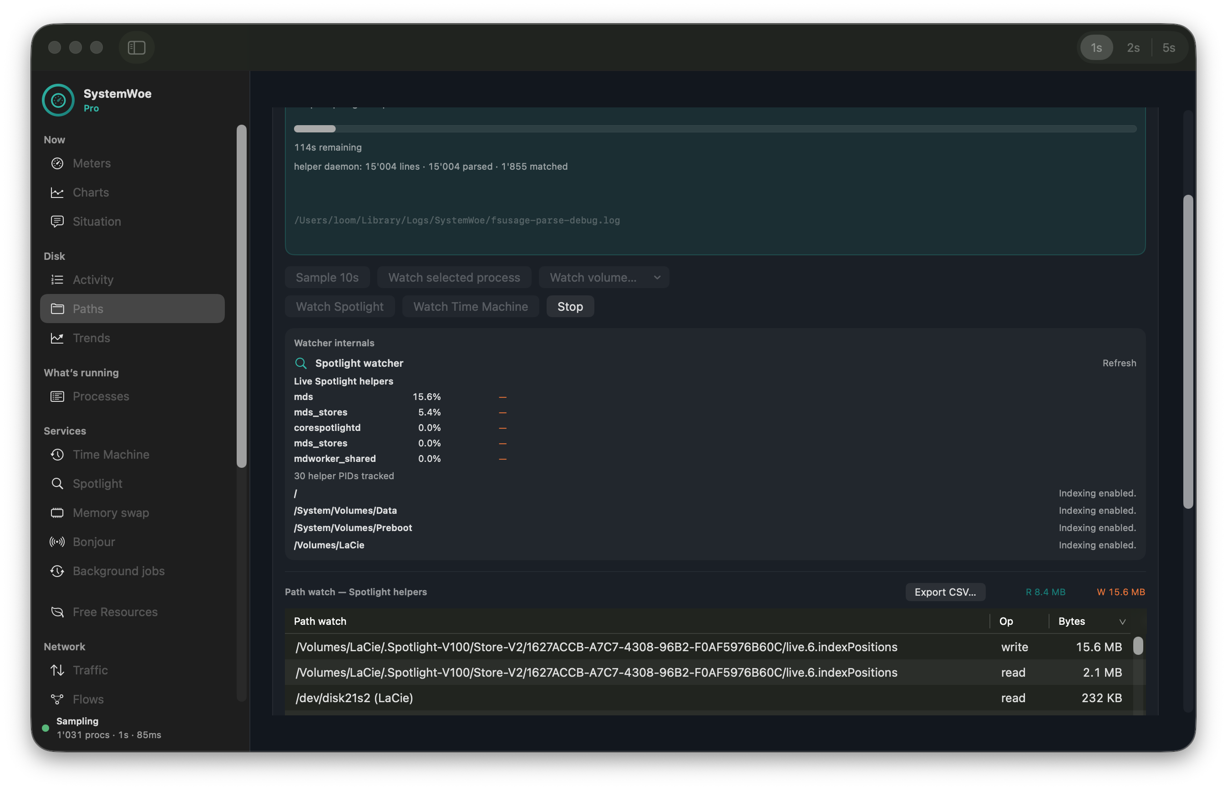Click the Export CSV... button
This screenshot has width=1227, height=790.
click(x=945, y=592)
